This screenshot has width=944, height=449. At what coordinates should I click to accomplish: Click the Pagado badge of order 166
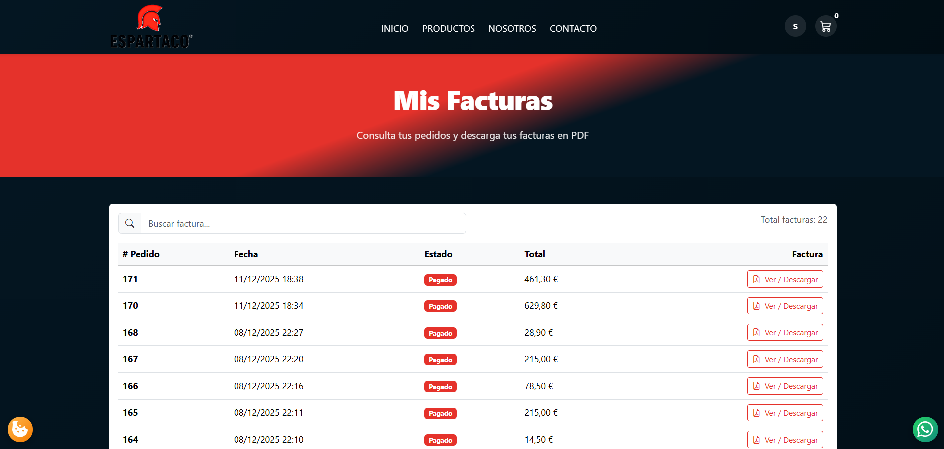(440, 387)
